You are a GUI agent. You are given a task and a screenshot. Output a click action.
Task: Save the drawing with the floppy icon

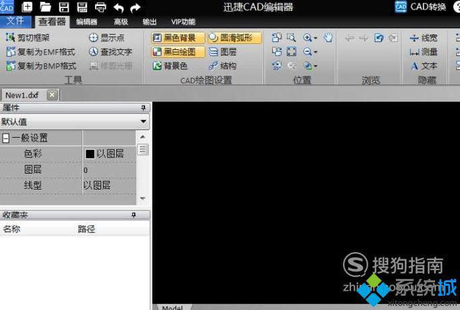click(63, 7)
